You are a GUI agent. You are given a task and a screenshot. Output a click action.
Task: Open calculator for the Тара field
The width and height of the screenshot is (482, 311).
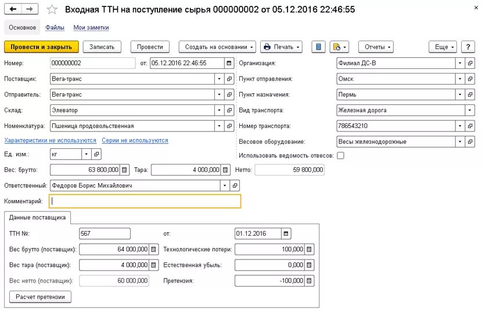point(225,170)
